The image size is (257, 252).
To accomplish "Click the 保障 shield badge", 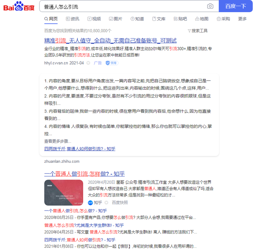I will point(112,63).
